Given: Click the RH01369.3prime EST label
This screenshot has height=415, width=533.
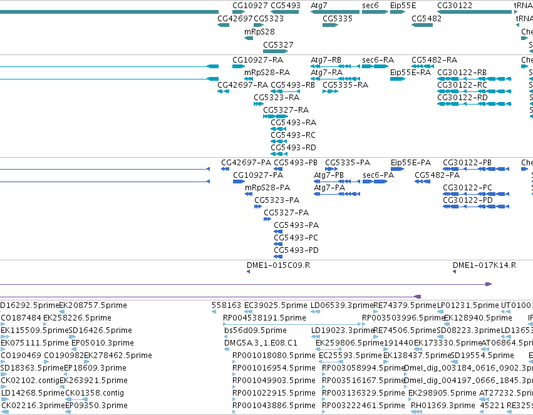Looking at the screenshot, I should 443,406.
